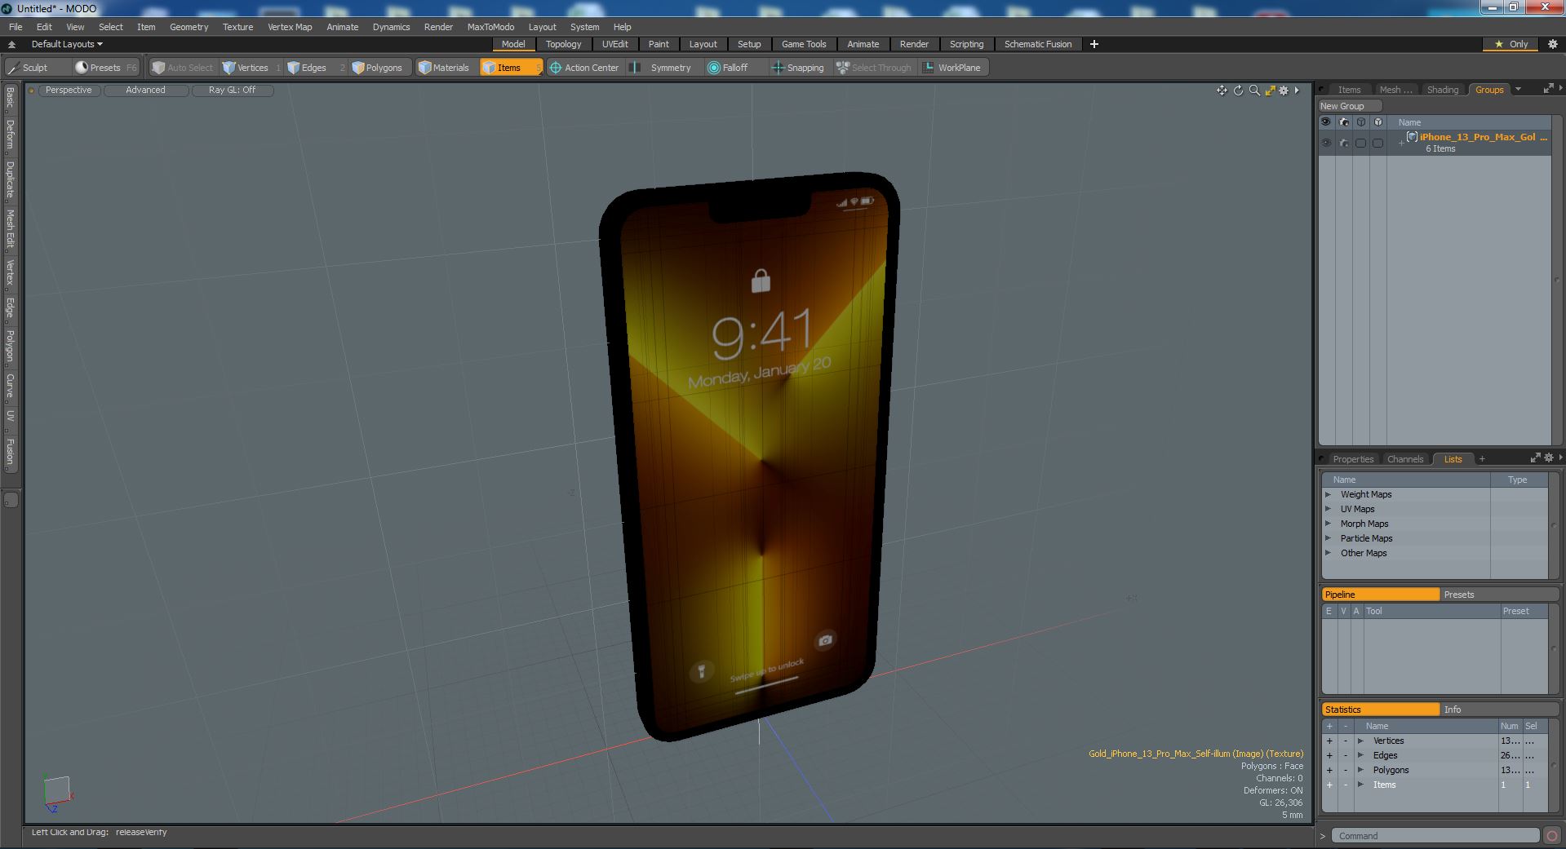Check the first box of the iPhone group row
This screenshot has width=1566, height=849.
[x=1360, y=143]
